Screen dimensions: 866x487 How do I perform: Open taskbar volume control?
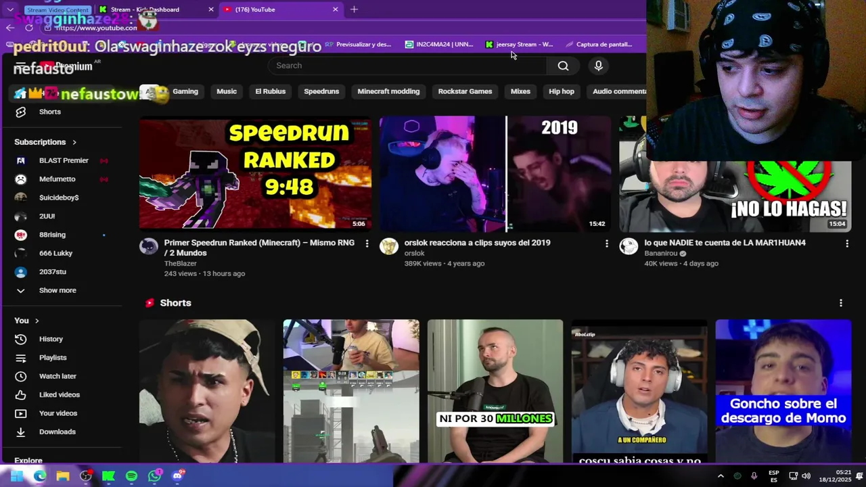tap(806, 476)
